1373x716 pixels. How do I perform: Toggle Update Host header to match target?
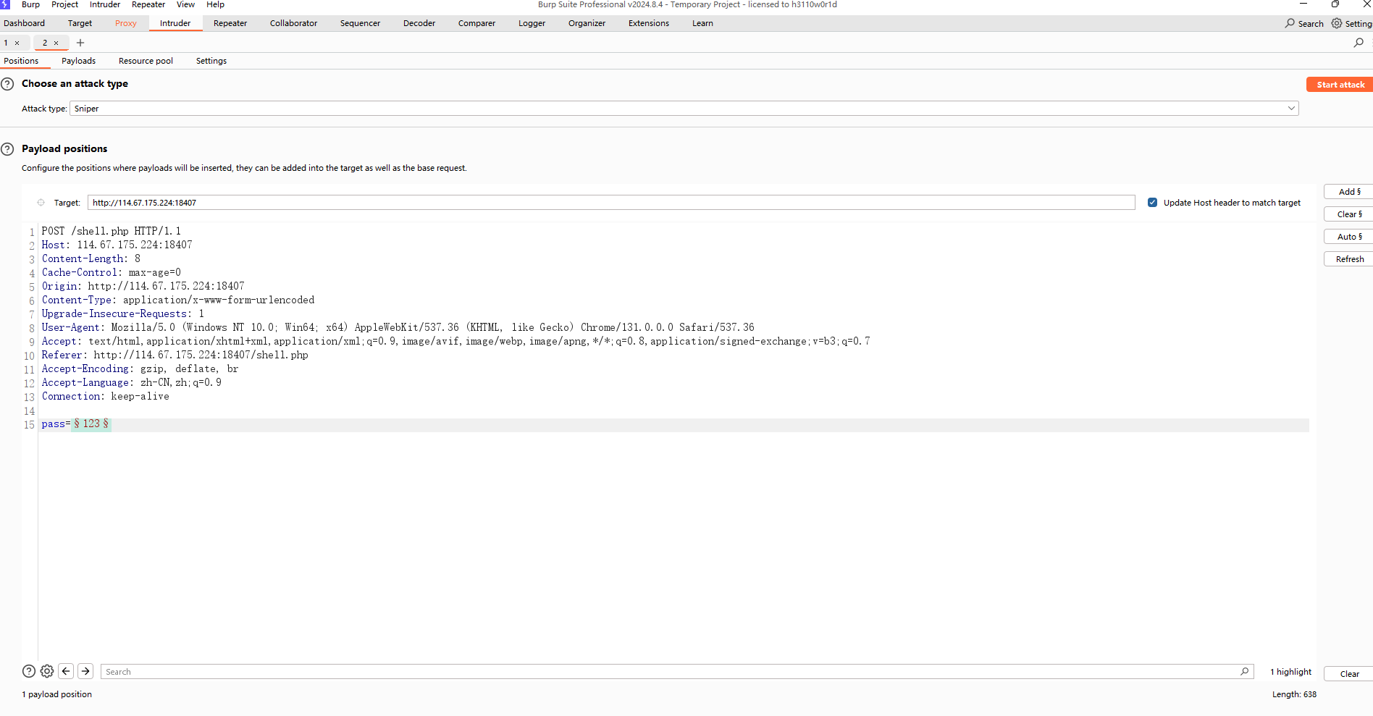[x=1152, y=203]
